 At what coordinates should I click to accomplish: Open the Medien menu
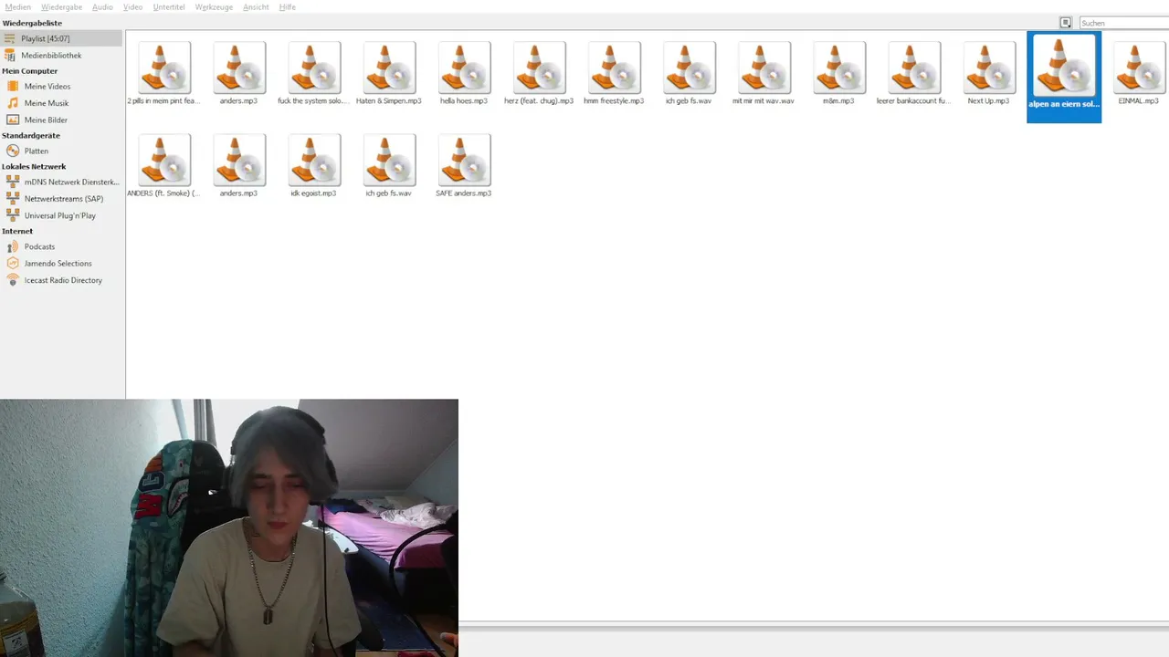coord(18,7)
